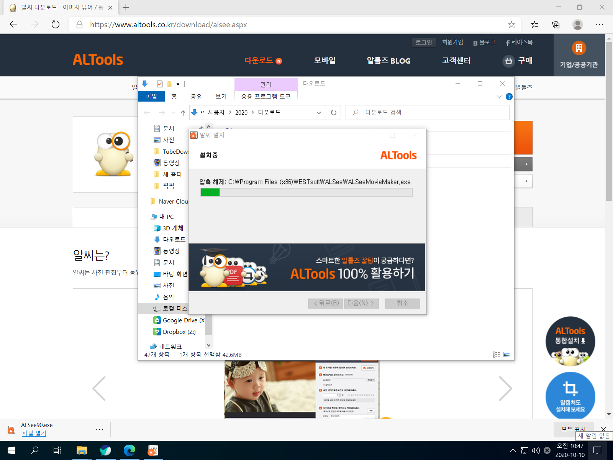Select 3D 개체 in navigation pane
613x460 pixels.
coord(169,228)
